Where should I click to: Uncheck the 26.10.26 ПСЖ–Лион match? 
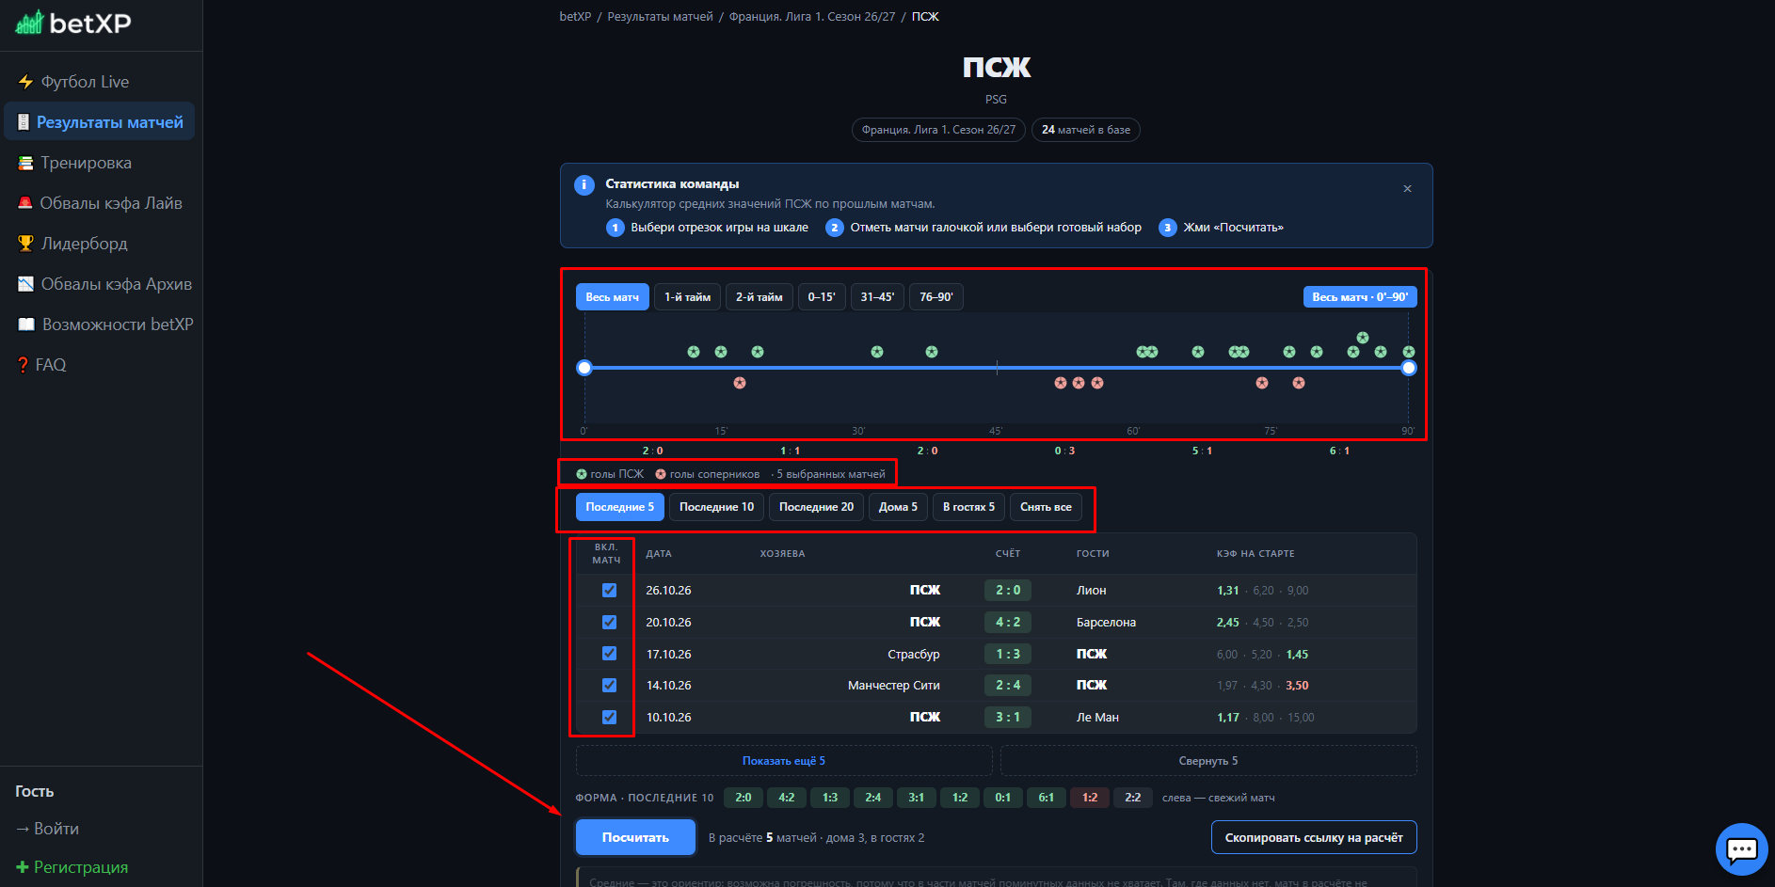tap(609, 590)
